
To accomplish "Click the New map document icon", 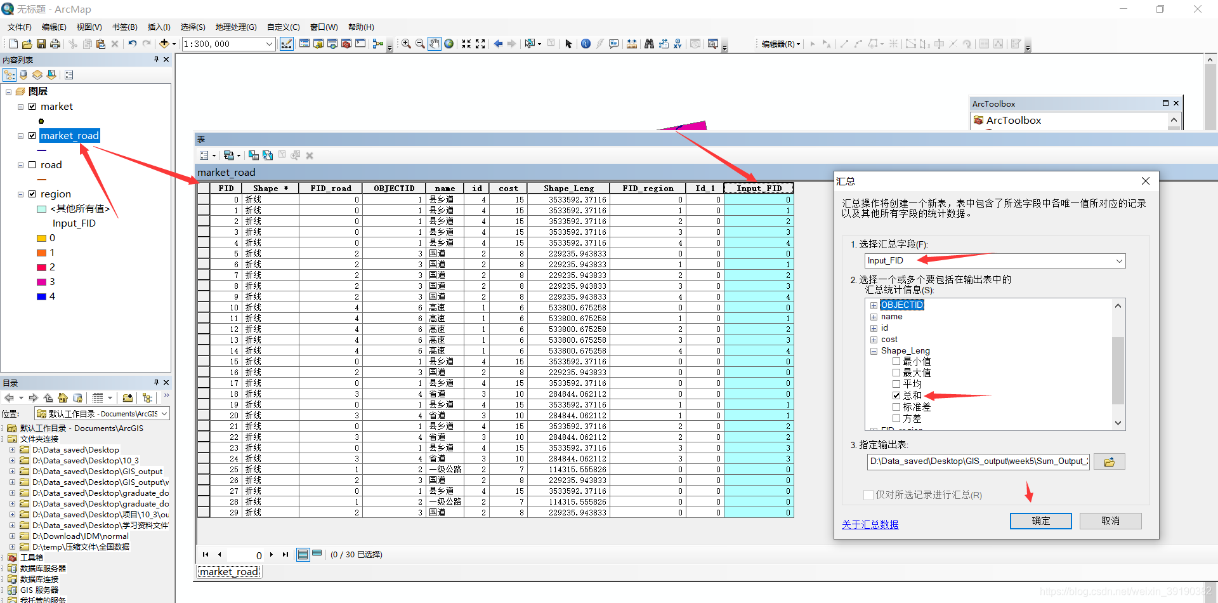I will click(13, 44).
